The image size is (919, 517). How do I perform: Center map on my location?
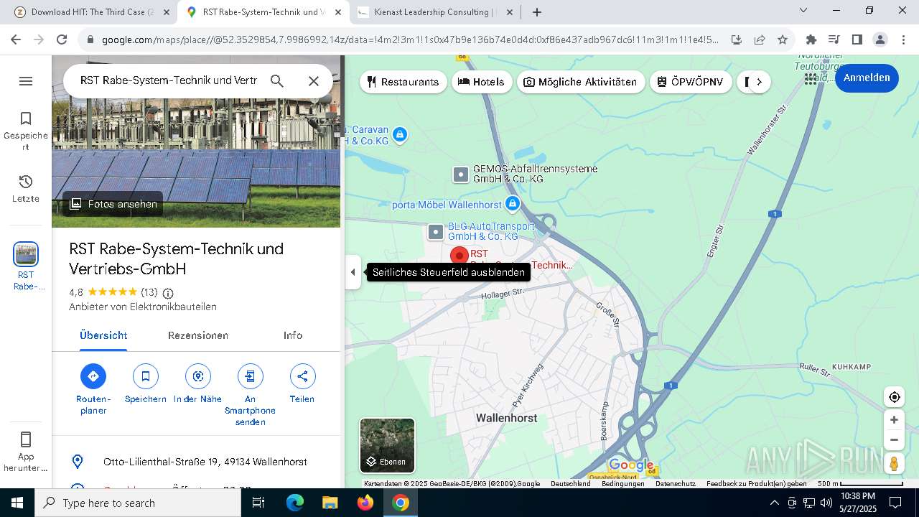point(894,397)
